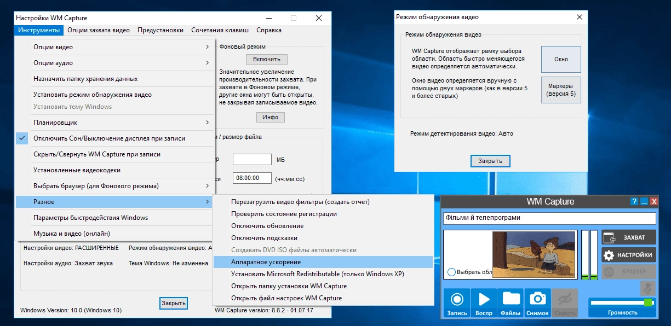
Task: Expand the Планировщик submenu
Action: pyautogui.click(x=115, y=123)
